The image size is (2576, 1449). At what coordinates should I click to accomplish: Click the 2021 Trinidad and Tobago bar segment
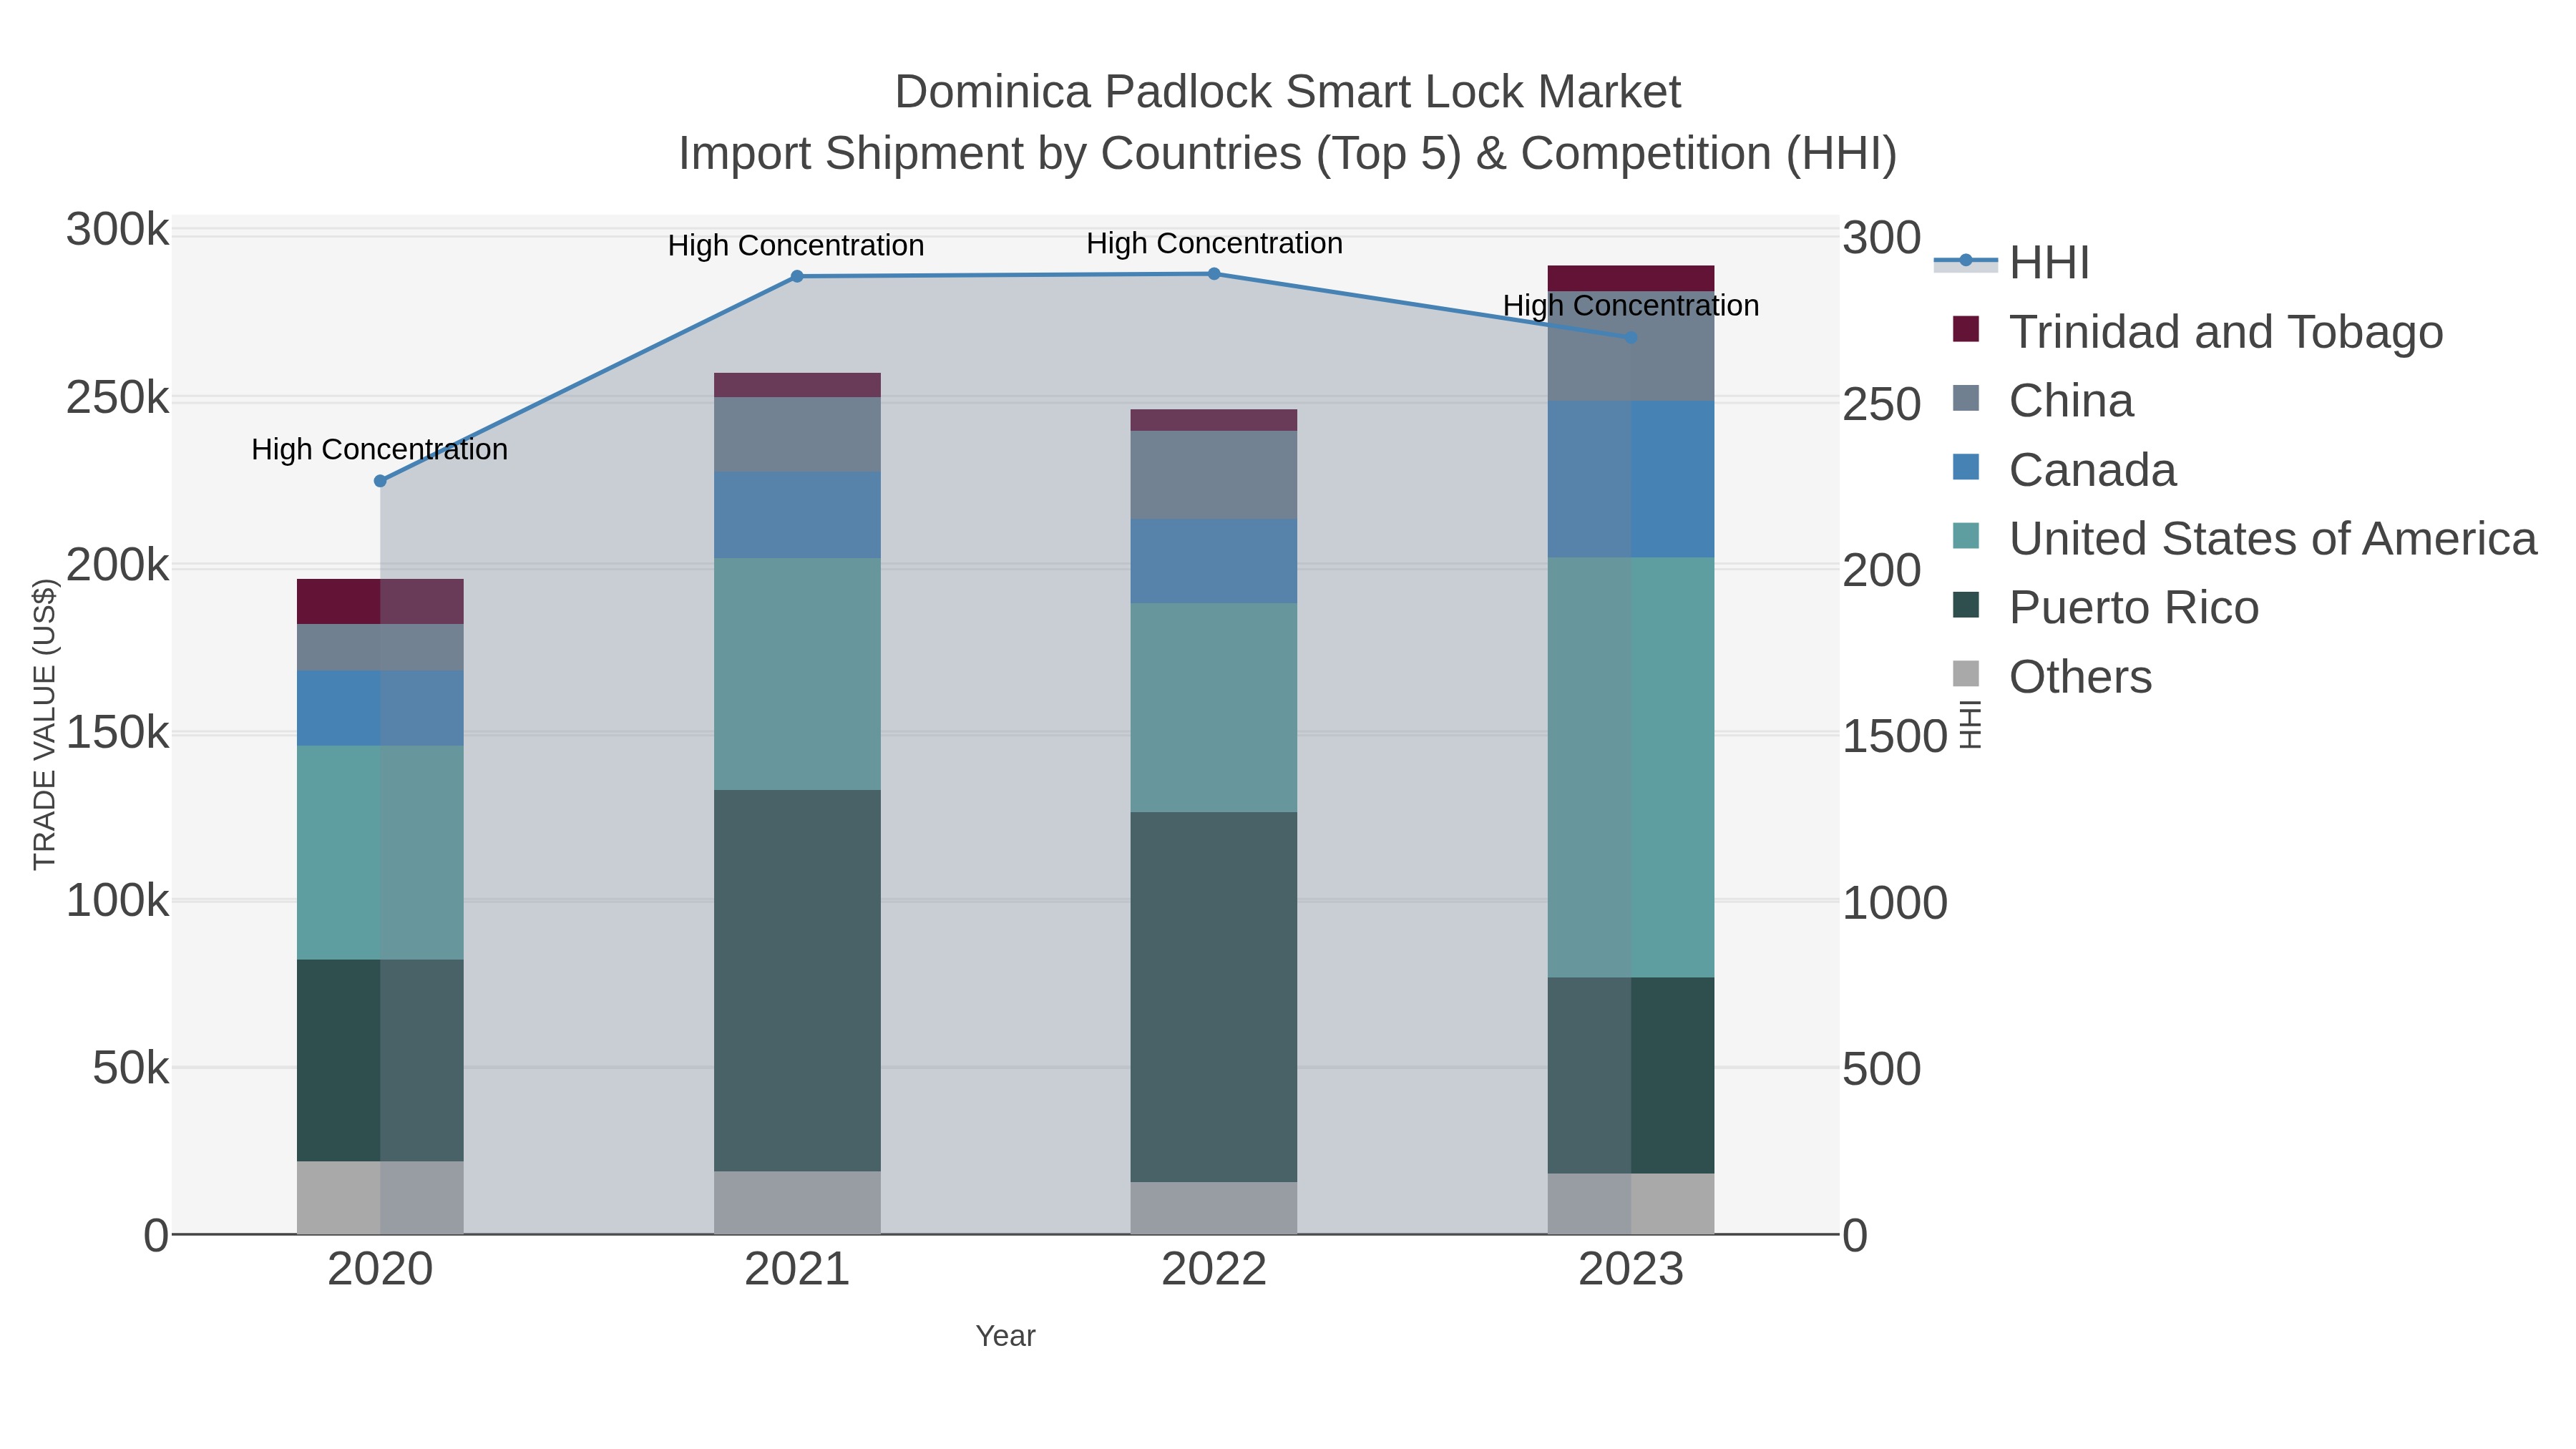click(x=797, y=385)
